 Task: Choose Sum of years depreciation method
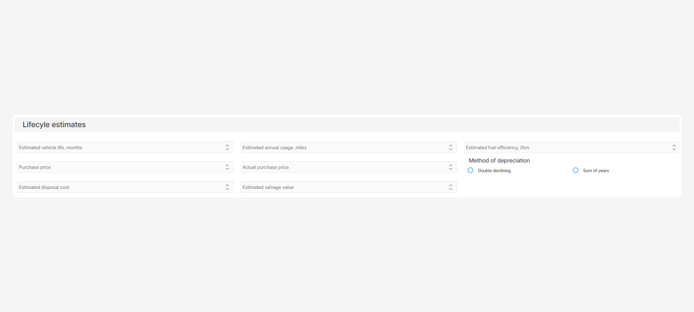pos(575,170)
